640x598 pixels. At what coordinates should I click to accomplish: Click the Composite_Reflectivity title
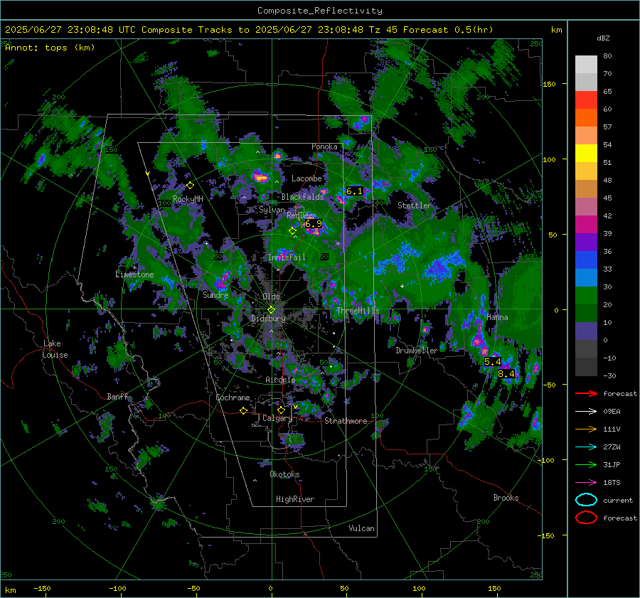[320, 11]
